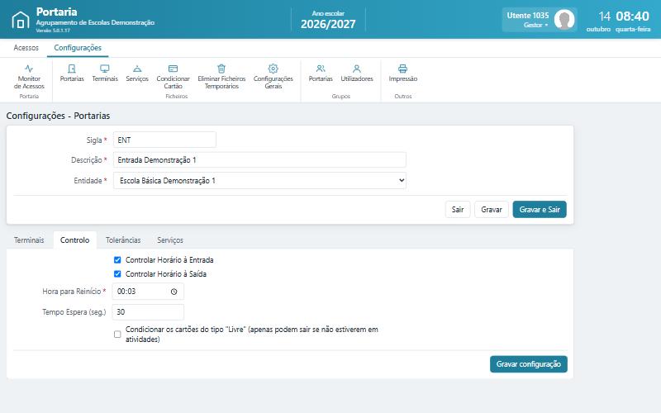The height and width of the screenshot is (413, 661).
Task: Focus the Descrição input field
Action: 259,160
